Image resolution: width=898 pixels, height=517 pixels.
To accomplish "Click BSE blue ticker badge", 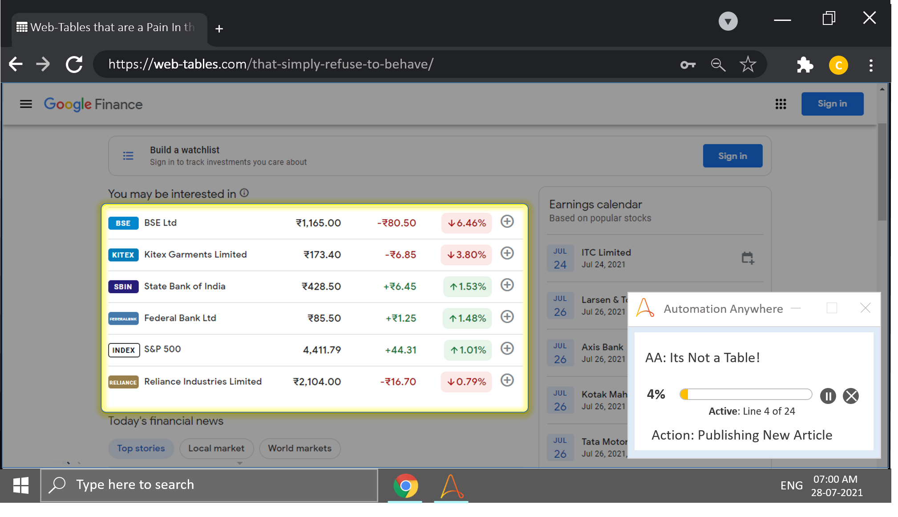I will [x=123, y=223].
